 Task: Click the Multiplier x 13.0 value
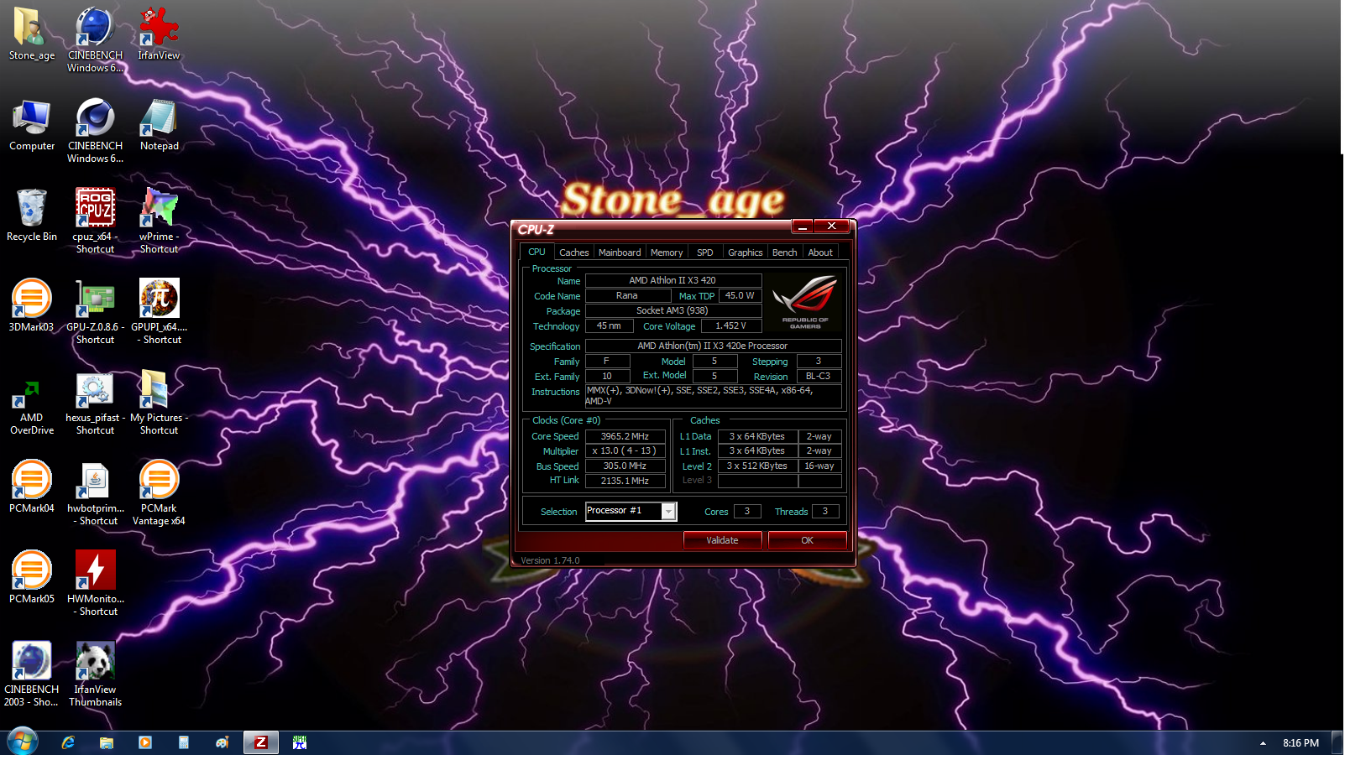[625, 451]
